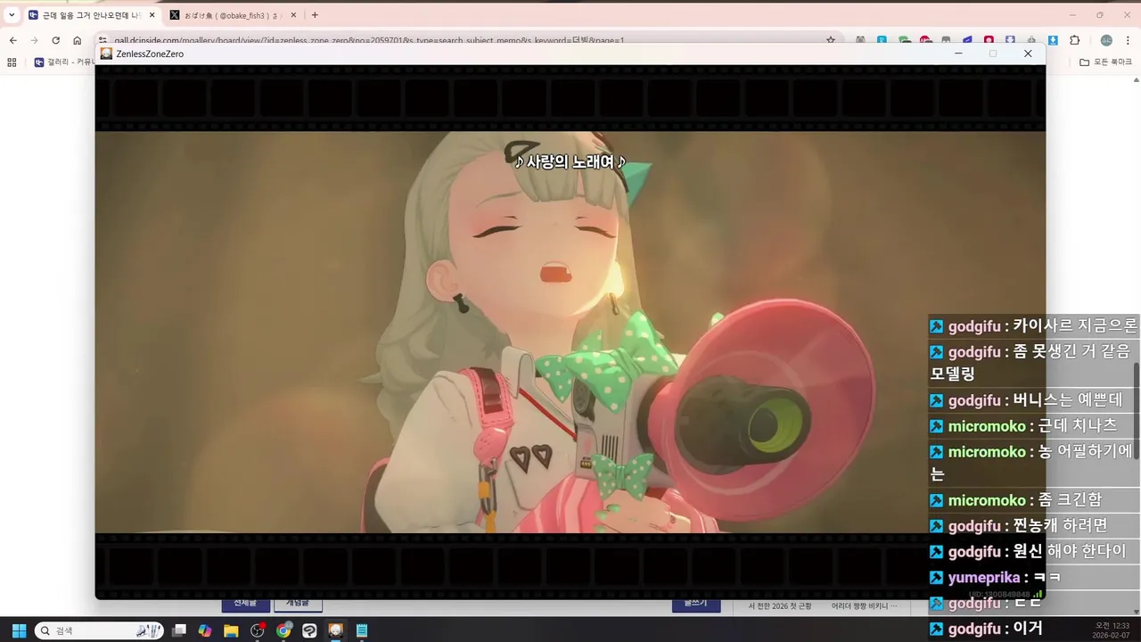Close the ZenlessZoneZero window
Viewport: 1141px width, 642px height.
pyautogui.click(x=1028, y=53)
